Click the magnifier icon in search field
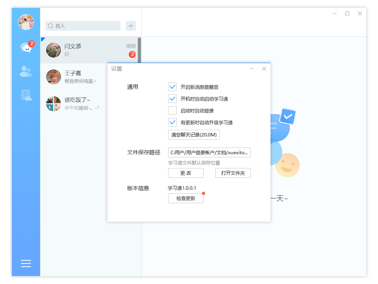Screen dimensions: 378x284 [x=50, y=26]
